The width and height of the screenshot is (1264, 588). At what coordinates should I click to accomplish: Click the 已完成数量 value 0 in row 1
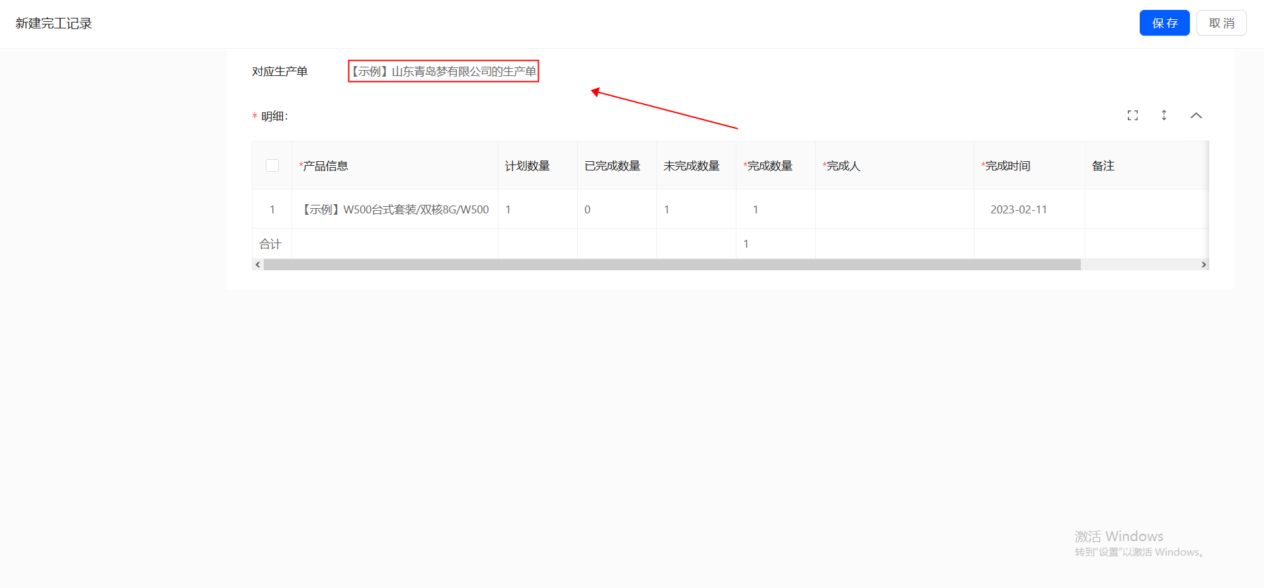(587, 209)
